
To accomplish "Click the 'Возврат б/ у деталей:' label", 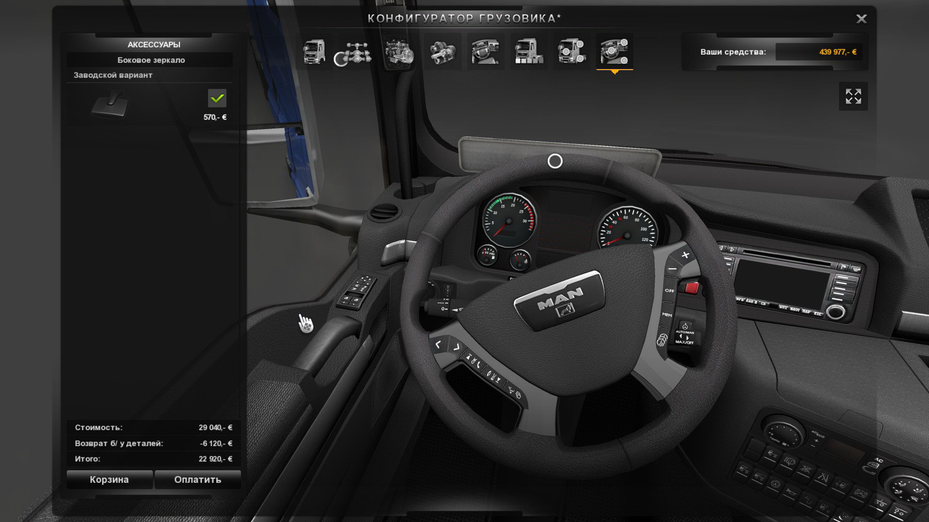I will (119, 443).
